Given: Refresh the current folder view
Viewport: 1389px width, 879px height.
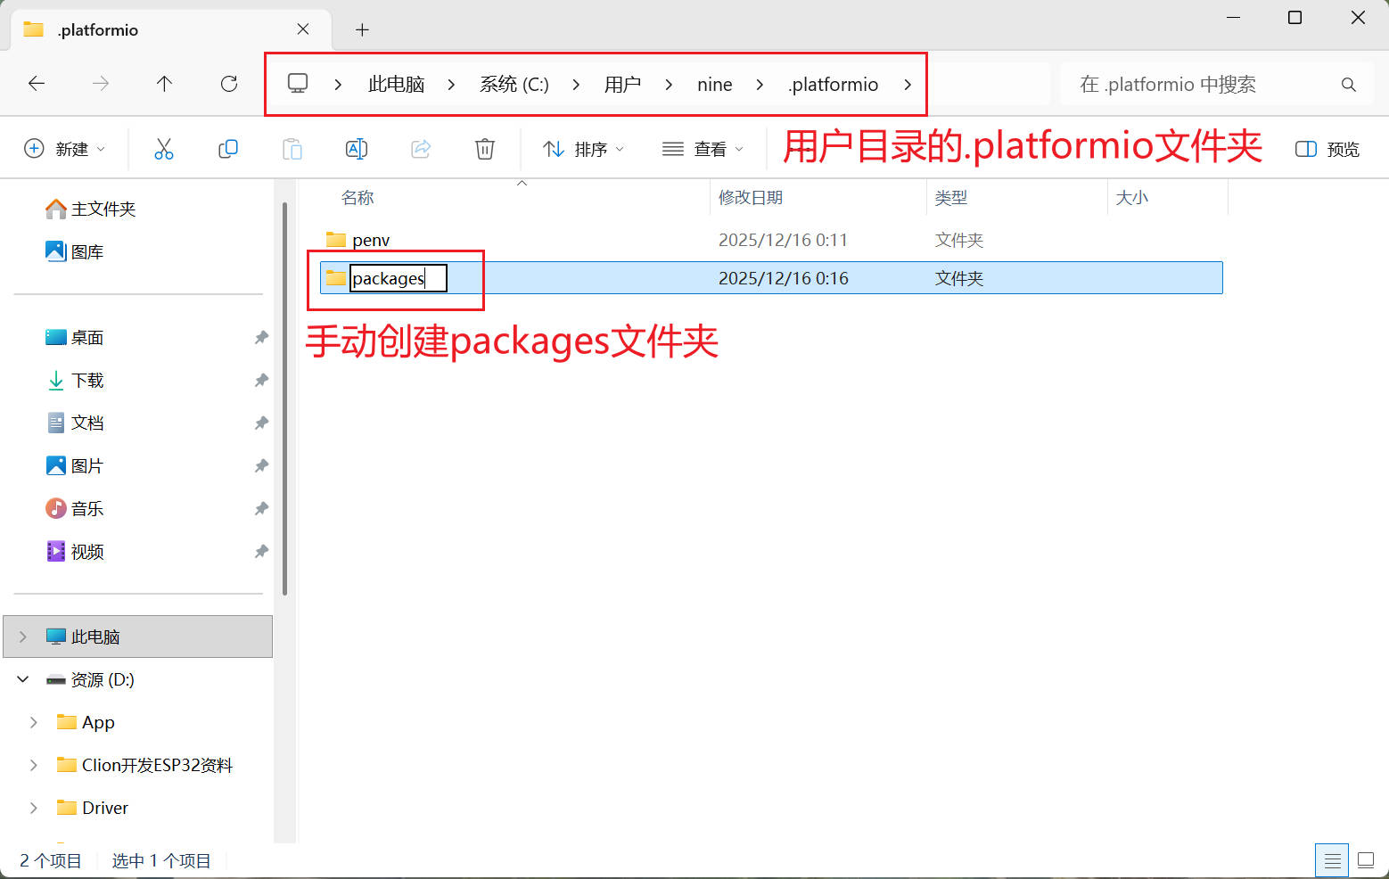Looking at the screenshot, I should coord(229,84).
